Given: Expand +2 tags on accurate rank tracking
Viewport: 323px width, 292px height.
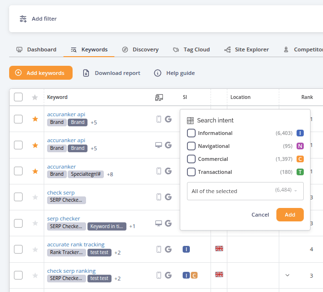Looking at the screenshot, I should coord(117,253).
